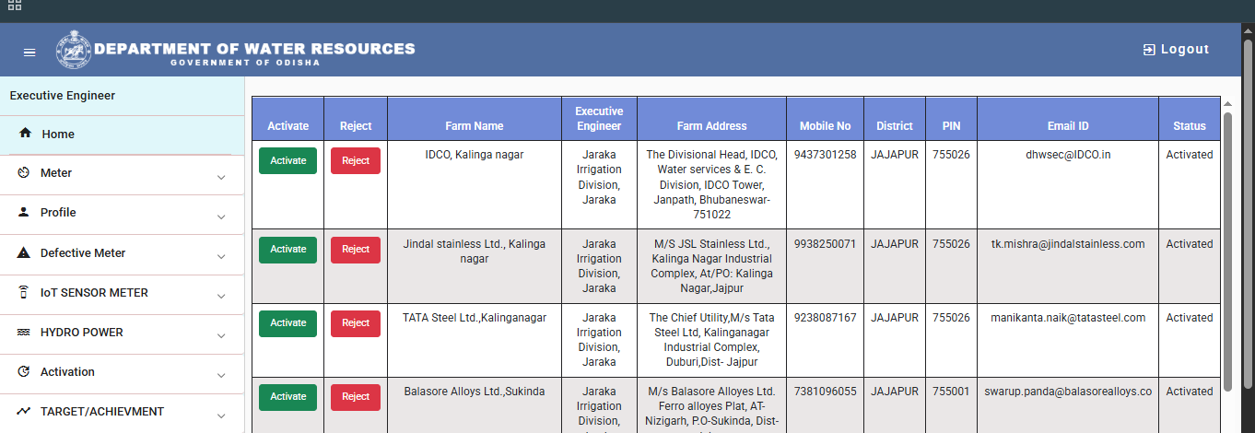This screenshot has height=433, width=1255.
Task: Activate the Jindal stainless Ltd. farm
Action: (x=287, y=250)
